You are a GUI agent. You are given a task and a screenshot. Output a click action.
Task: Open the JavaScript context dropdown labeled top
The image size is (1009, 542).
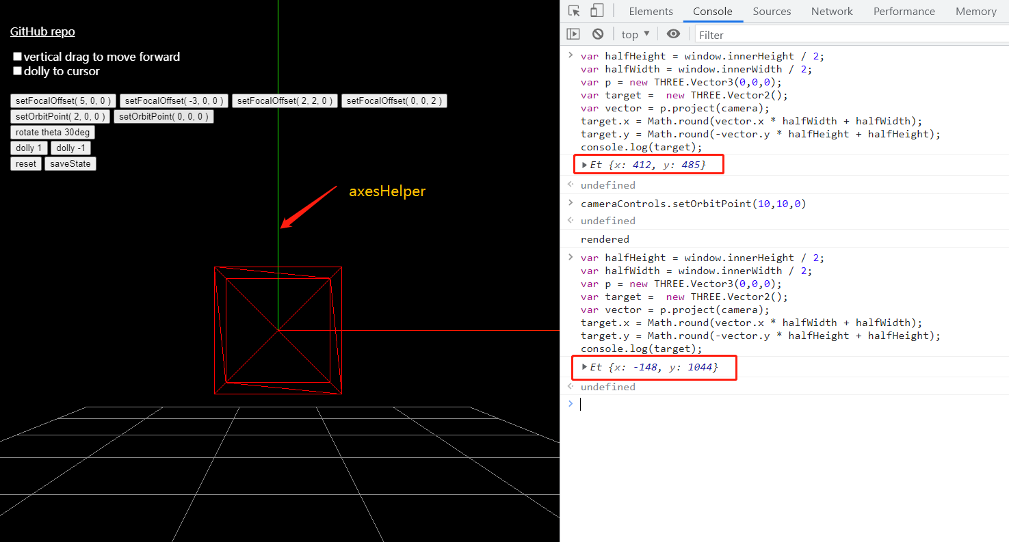[634, 33]
